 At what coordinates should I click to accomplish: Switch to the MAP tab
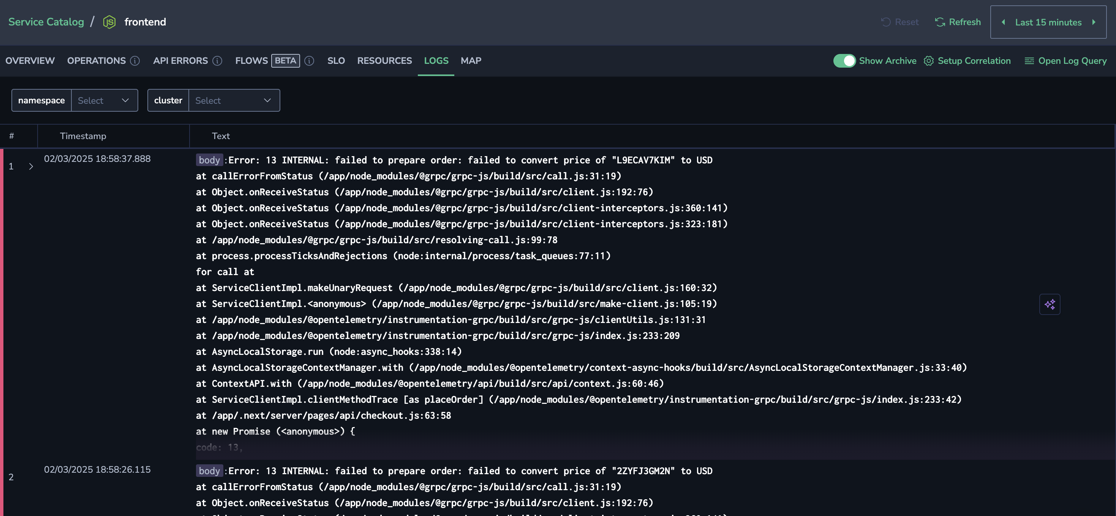[471, 61]
